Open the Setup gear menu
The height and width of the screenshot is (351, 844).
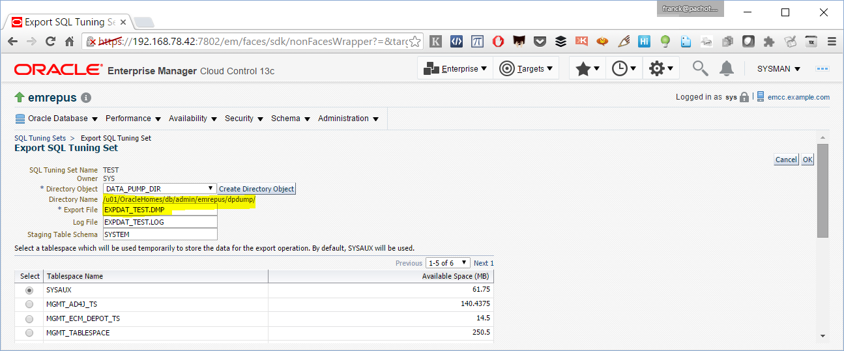coord(661,68)
